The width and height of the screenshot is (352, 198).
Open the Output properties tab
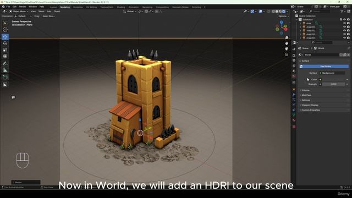(294, 61)
